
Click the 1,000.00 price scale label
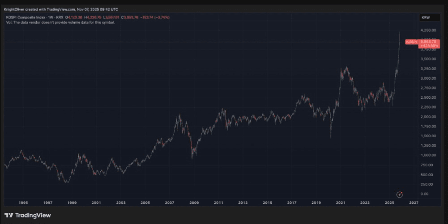[428, 155]
